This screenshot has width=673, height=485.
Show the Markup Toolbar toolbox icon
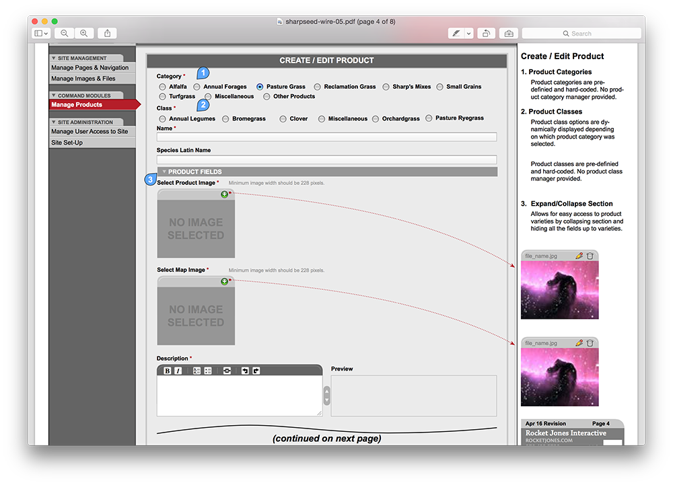pos(508,33)
